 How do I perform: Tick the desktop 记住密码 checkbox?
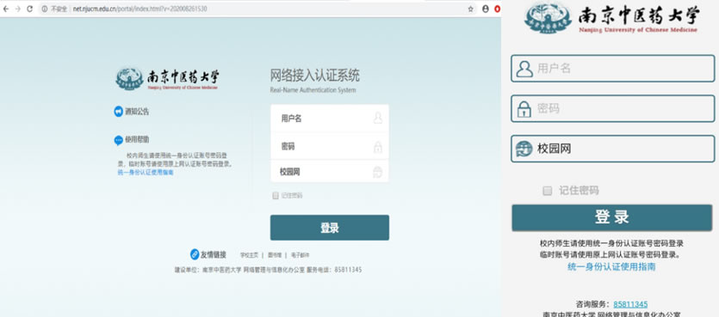276,195
